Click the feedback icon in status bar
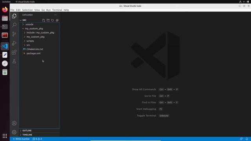Viewport: 251px width, 141px height. (x=241, y=139)
